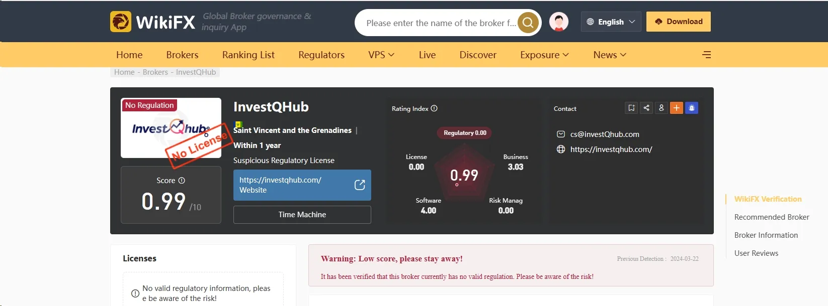The width and height of the screenshot is (828, 306).
Task: Click the Rating Index info icon
Action: click(x=434, y=108)
